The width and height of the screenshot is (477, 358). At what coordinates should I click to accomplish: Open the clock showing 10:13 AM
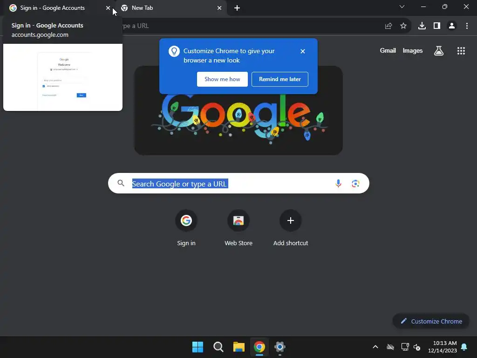point(443,347)
